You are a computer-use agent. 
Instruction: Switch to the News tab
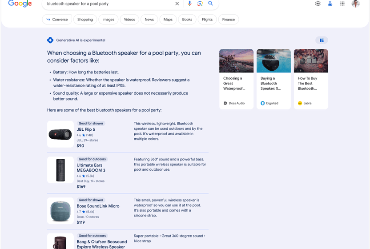click(x=149, y=20)
